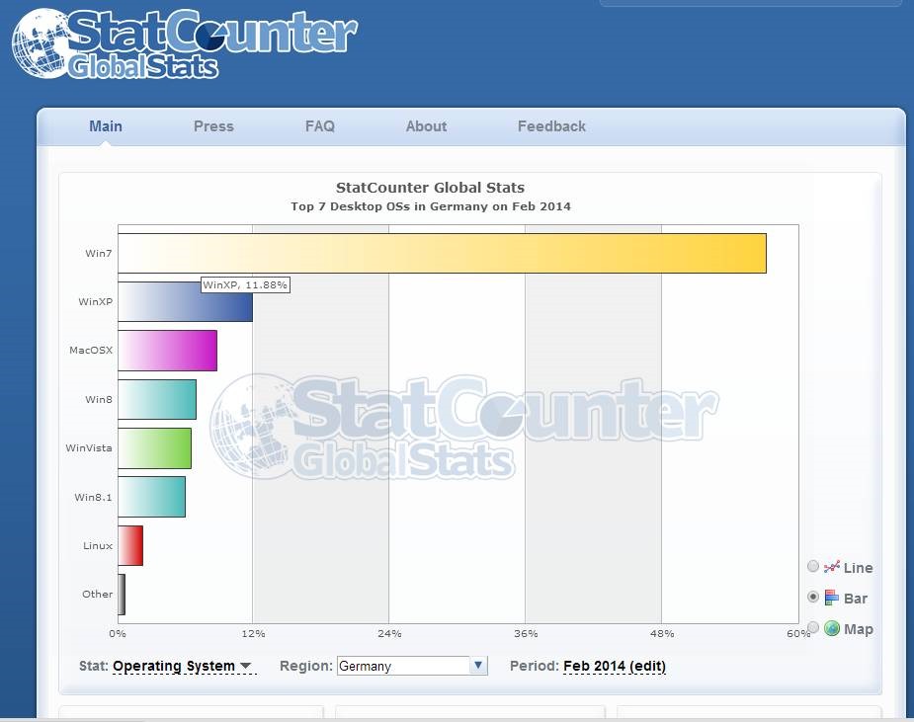Click the WinXP axis label

(96, 302)
